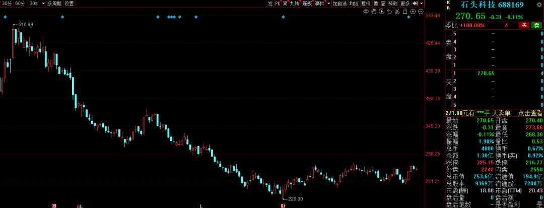
Task: Click 叠 overlay button
Action: (x=376, y=4)
